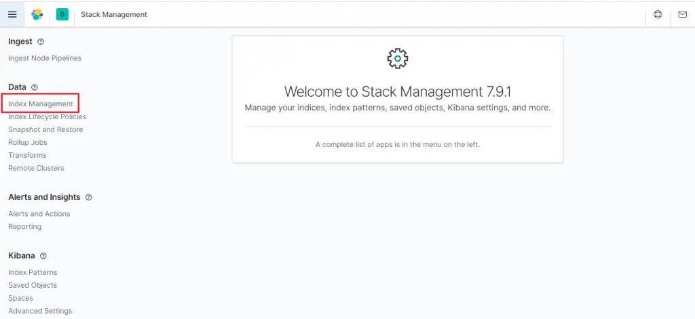Open the hamburger navigation menu
The image size is (695, 319).
[12, 15]
